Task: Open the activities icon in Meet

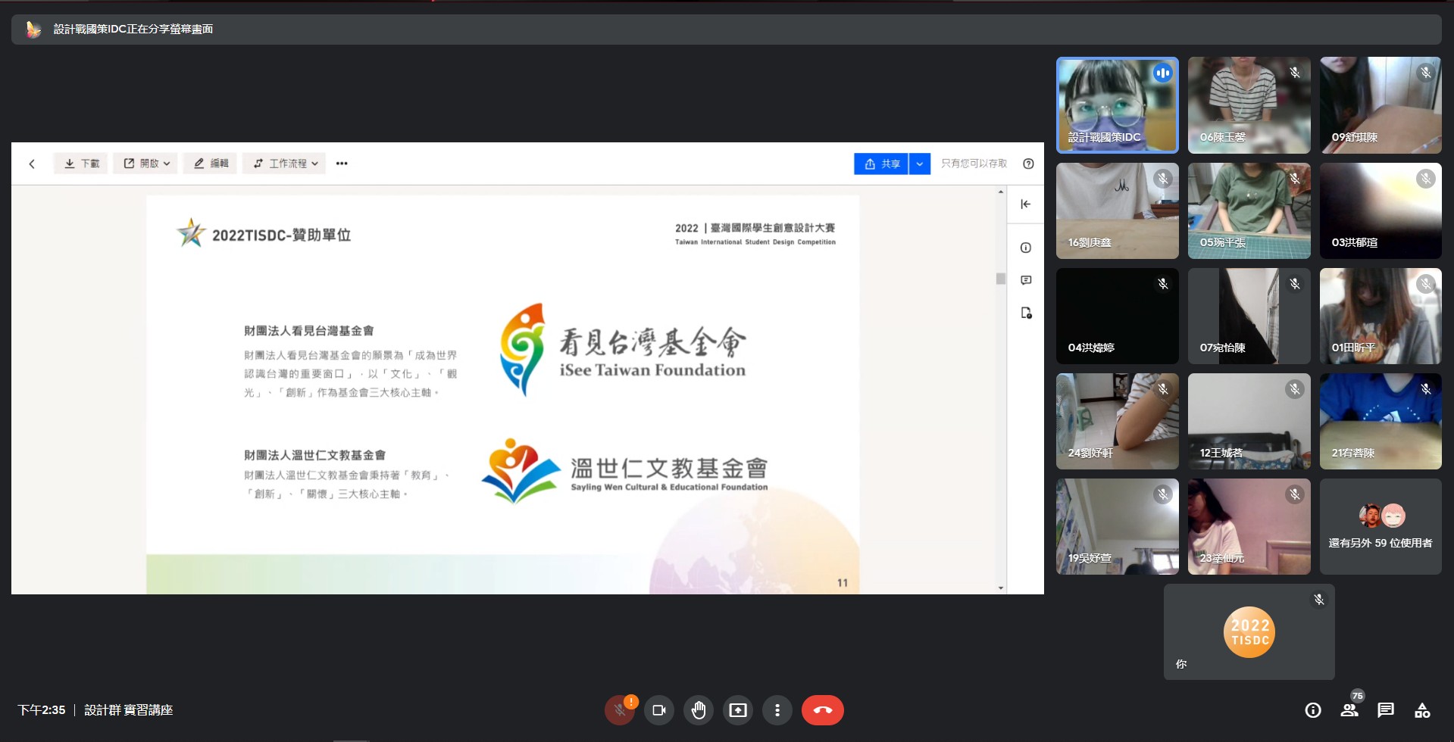Action: tap(1422, 709)
